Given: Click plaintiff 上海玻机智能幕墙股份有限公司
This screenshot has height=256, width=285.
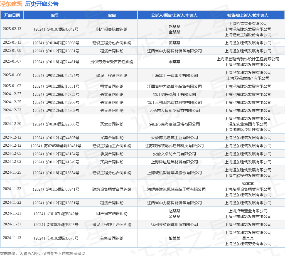Looking at the screenshot, I should point(175,173).
